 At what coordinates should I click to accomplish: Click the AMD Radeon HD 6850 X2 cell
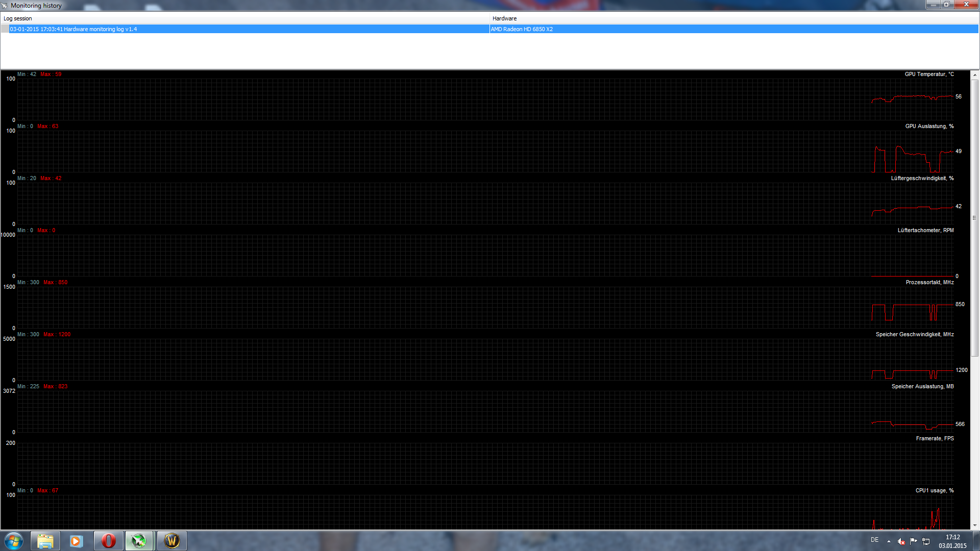click(522, 29)
